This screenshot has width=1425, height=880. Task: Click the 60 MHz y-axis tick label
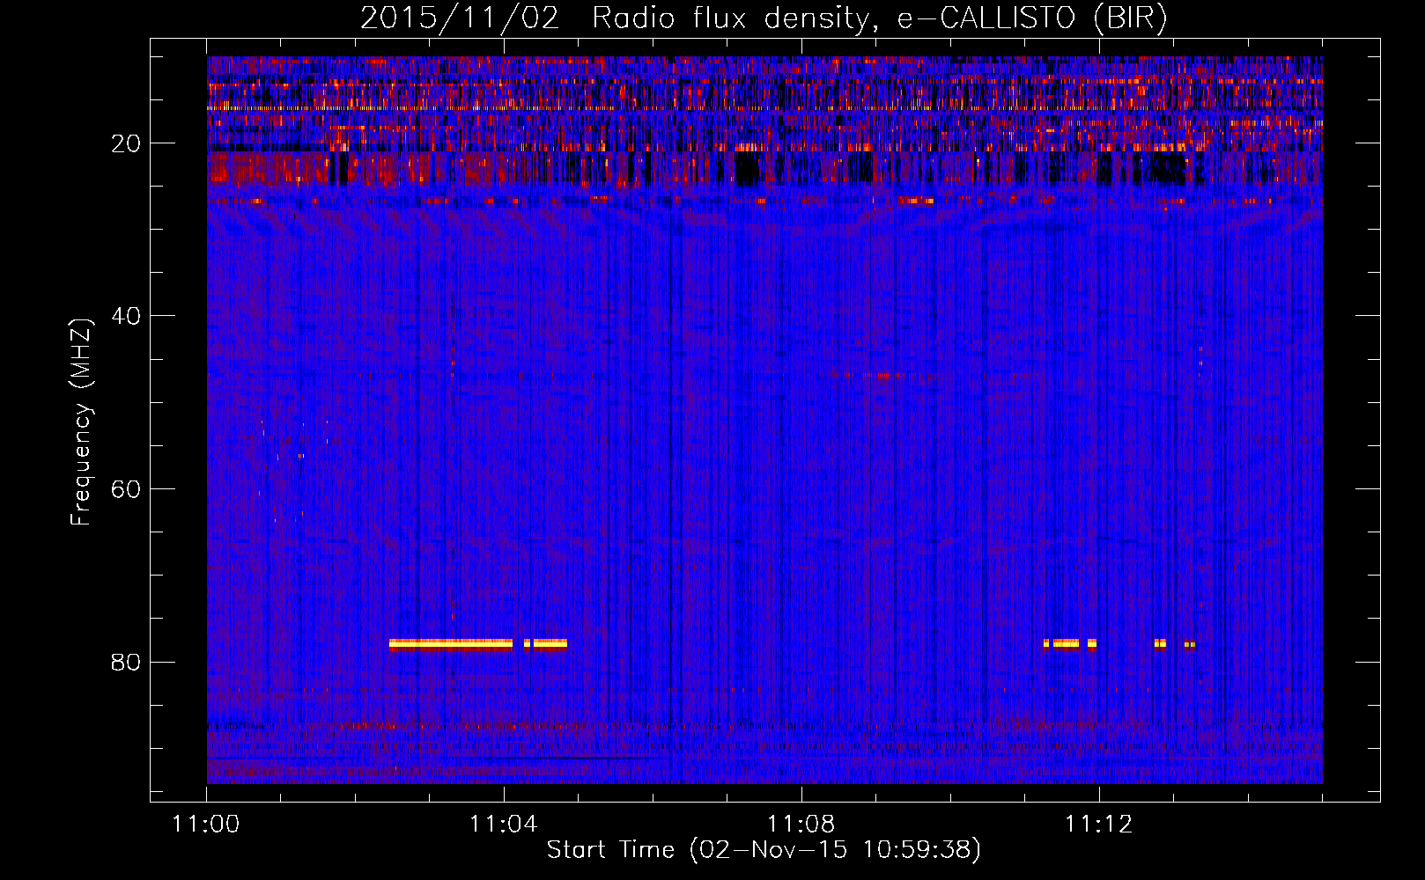pyautogui.click(x=126, y=489)
